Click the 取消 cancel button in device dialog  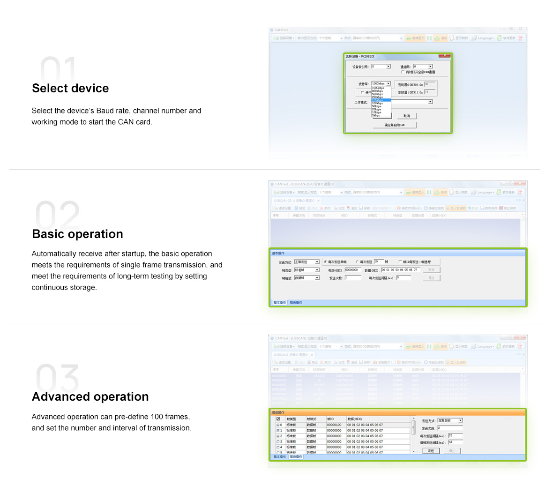click(x=406, y=116)
